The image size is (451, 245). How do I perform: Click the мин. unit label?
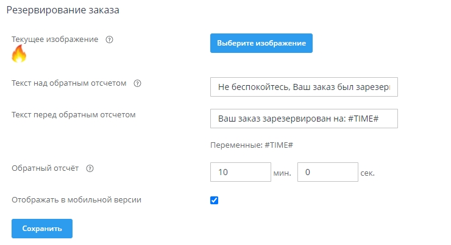click(282, 173)
